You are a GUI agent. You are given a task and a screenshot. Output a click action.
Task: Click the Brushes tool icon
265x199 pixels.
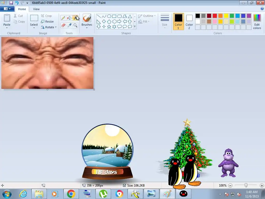pyautogui.click(x=87, y=18)
